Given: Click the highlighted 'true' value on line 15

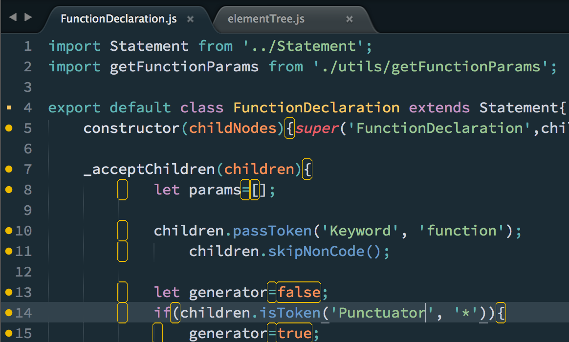Looking at the screenshot, I should tap(294, 333).
